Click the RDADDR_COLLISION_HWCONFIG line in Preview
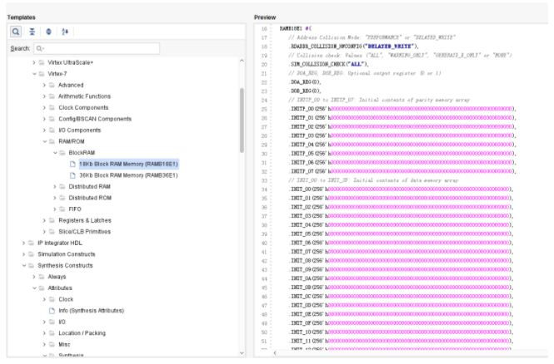This screenshot has height=364, width=554. (354, 47)
